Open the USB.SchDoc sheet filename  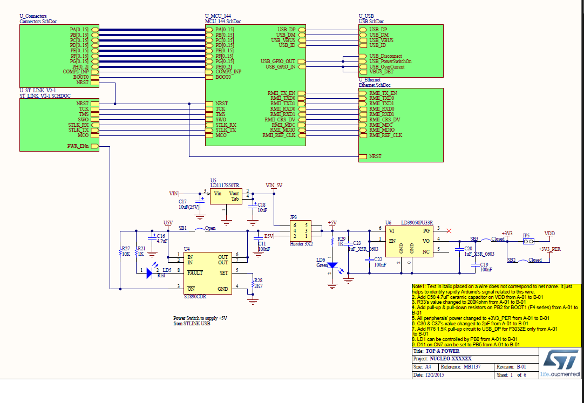[371, 22]
